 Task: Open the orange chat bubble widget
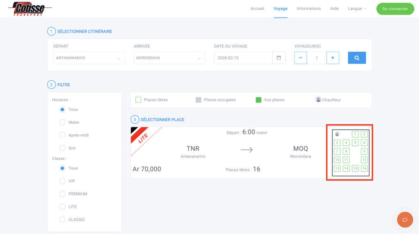click(405, 219)
